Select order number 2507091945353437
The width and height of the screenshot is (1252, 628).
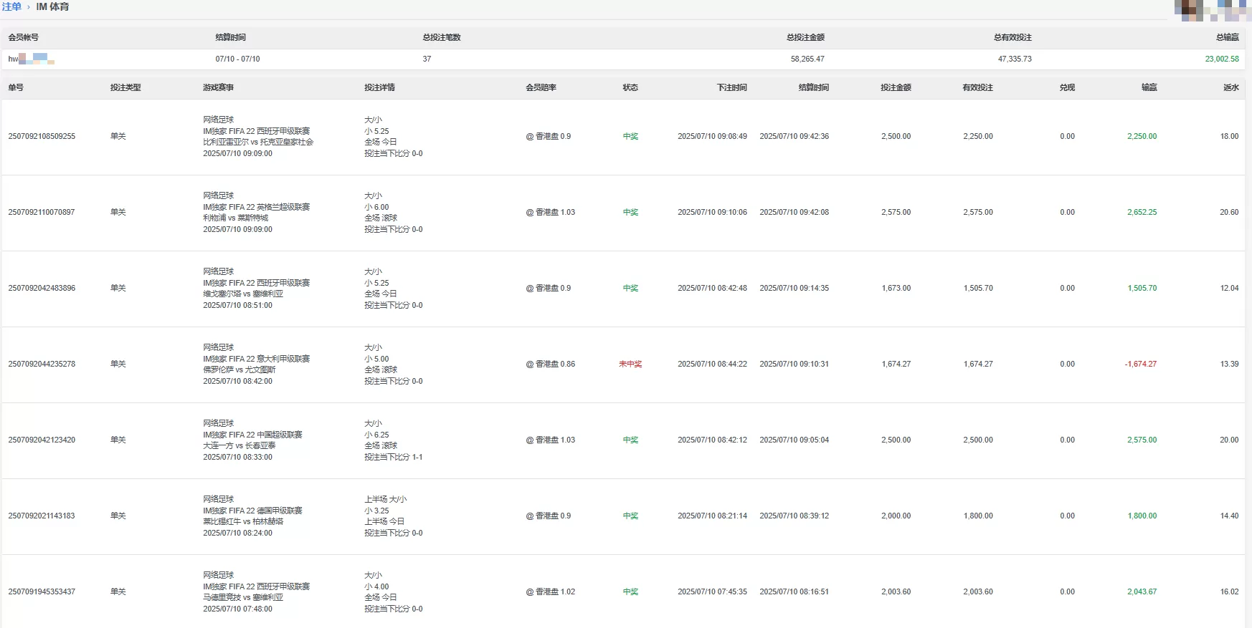coord(42,591)
